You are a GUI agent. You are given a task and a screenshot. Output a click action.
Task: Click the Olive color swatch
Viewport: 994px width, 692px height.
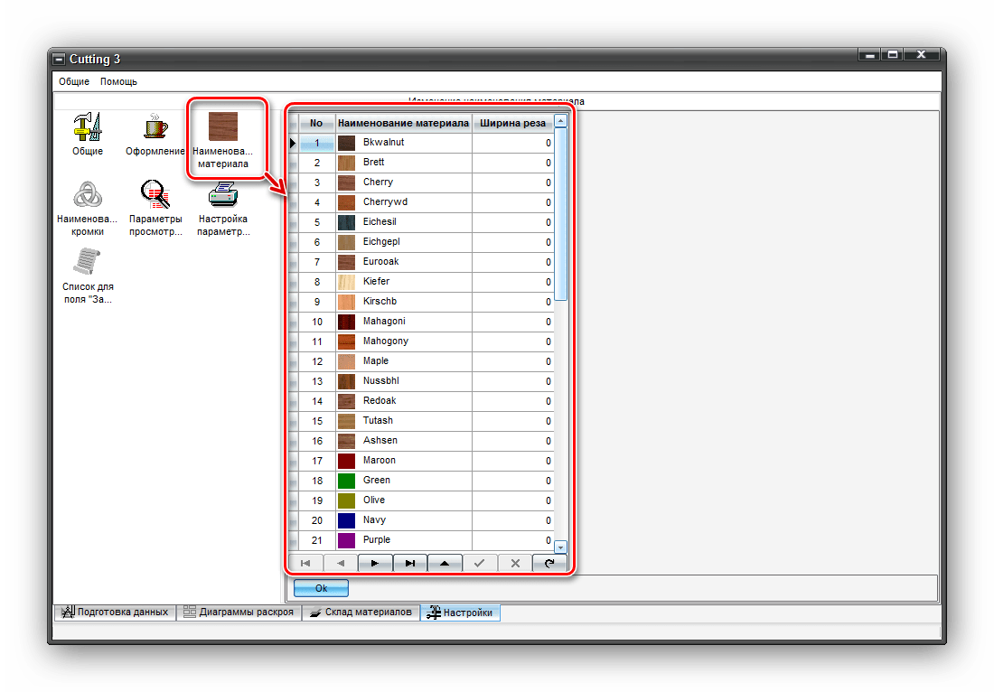[x=346, y=500]
